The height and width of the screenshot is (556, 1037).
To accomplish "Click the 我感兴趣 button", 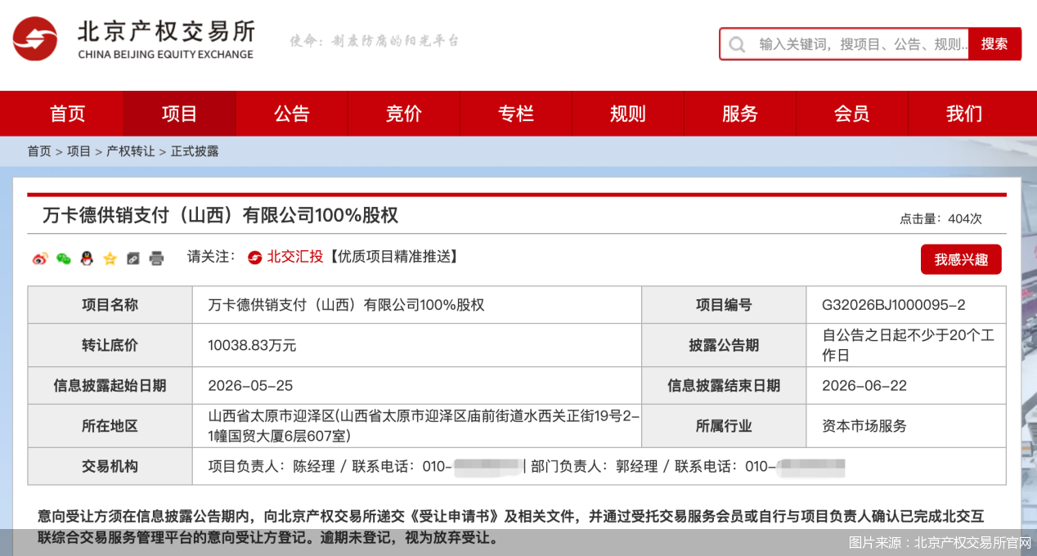I will 961,259.
